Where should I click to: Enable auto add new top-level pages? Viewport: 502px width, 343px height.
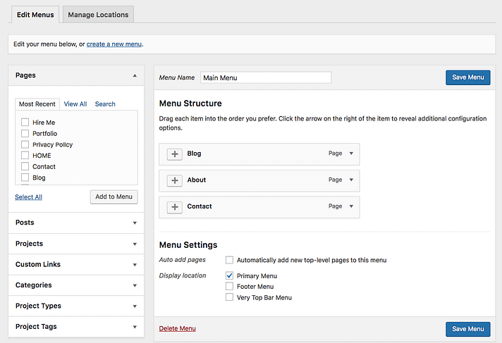[x=229, y=260]
